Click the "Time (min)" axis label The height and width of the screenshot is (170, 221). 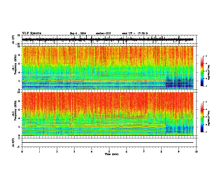[x=112, y=154]
